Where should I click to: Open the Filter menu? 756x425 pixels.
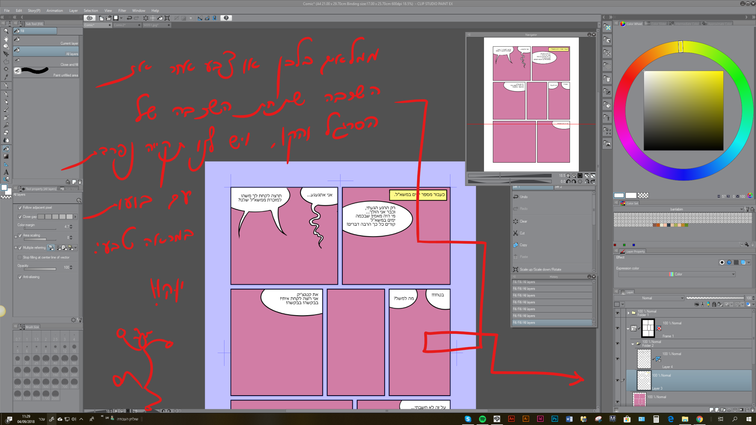click(x=122, y=10)
